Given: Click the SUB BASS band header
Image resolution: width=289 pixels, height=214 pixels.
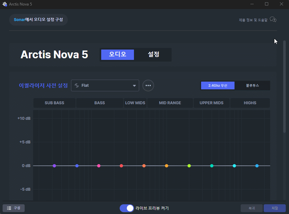Looking at the screenshot, I should [x=54, y=103].
